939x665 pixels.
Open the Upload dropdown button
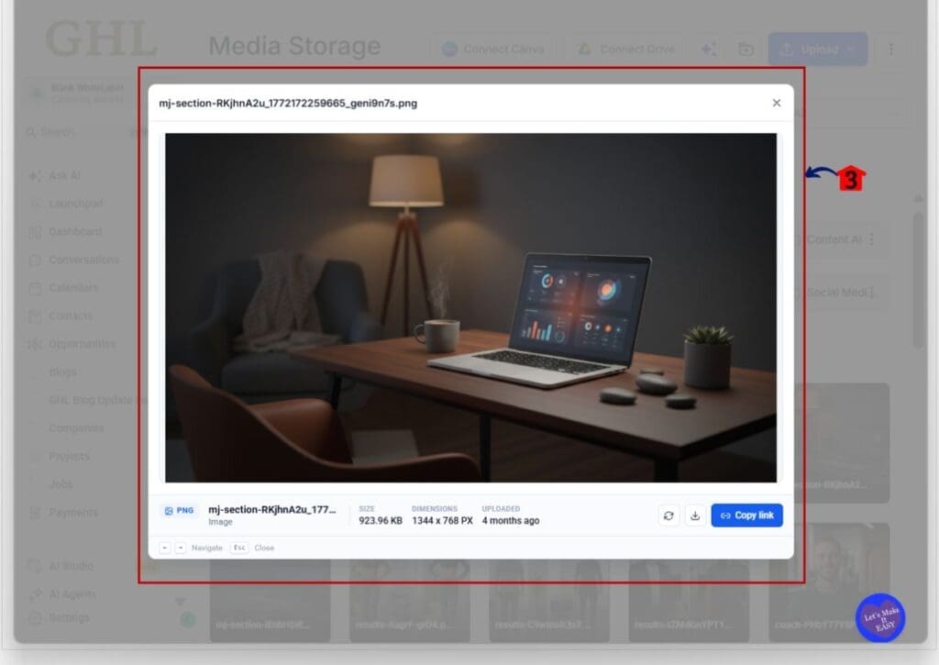pyautogui.click(x=817, y=50)
